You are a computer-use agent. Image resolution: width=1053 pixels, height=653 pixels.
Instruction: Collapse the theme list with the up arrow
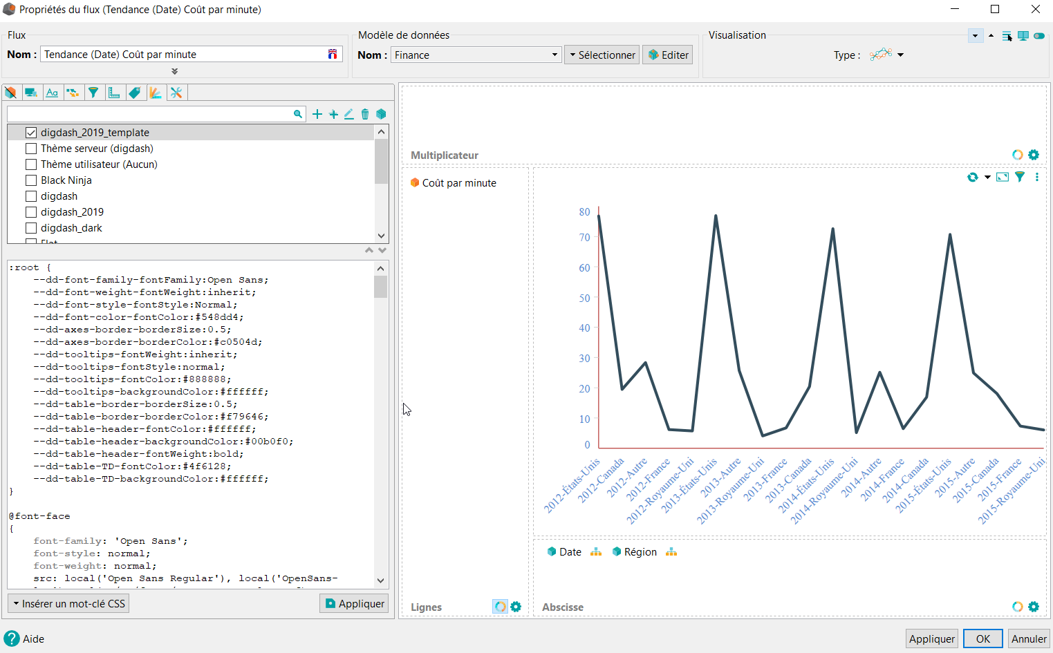click(x=369, y=250)
